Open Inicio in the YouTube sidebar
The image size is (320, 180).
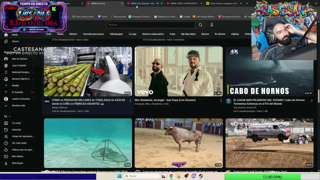coord(15,35)
